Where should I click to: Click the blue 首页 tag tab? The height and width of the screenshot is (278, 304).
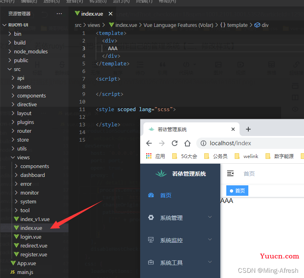(238, 191)
